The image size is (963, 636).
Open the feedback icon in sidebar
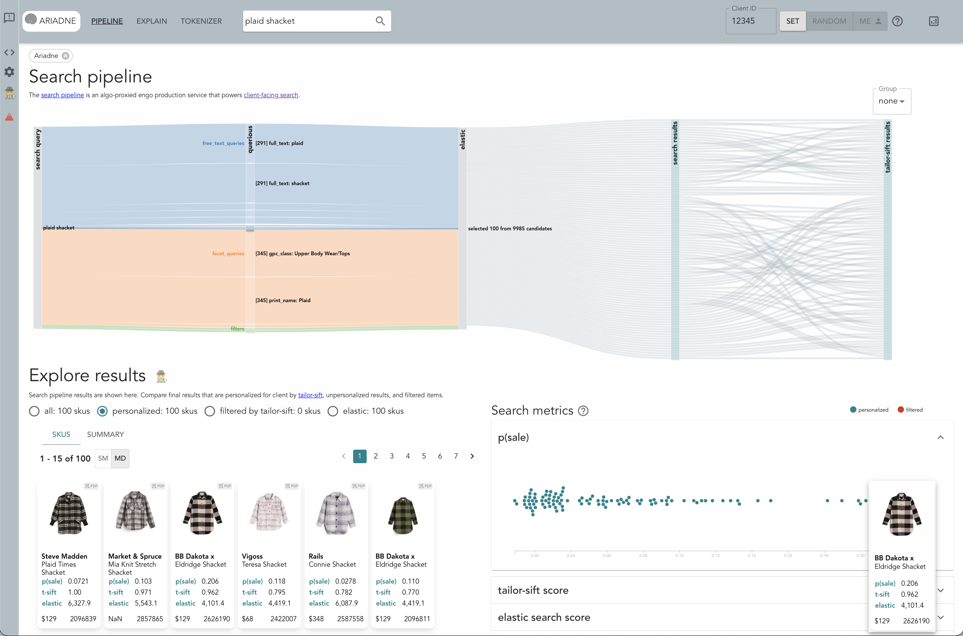(x=9, y=18)
